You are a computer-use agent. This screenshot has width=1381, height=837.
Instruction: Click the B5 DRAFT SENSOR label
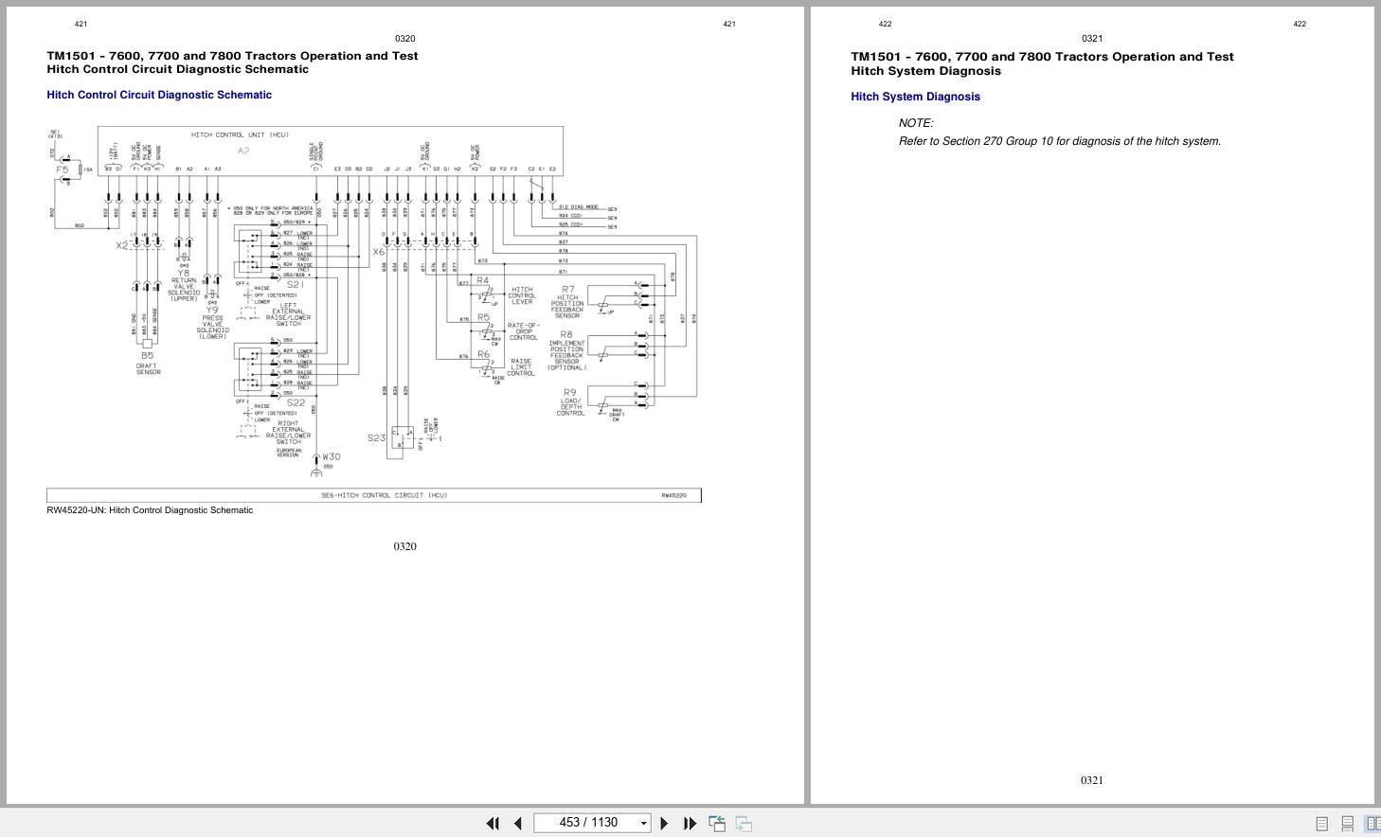pyautogui.click(x=148, y=364)
